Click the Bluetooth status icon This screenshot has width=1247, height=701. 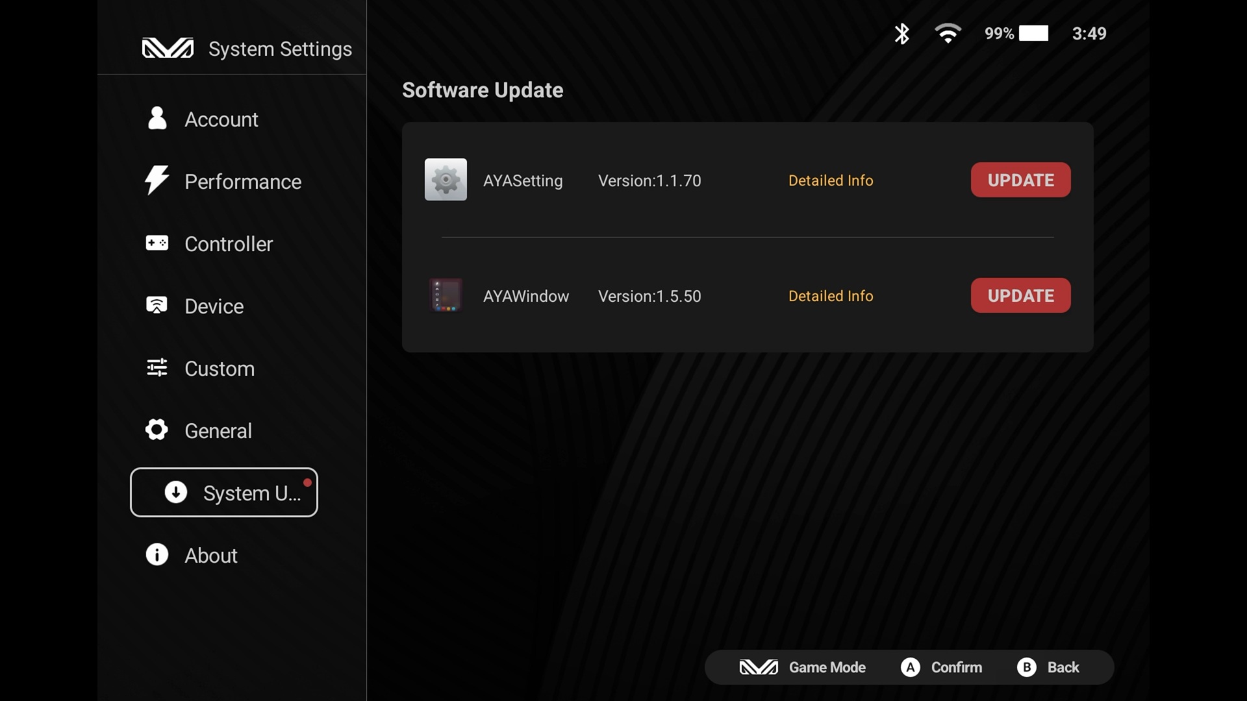coord(901,34)
